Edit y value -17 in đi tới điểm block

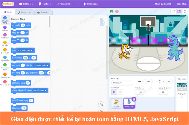point(34,58)
